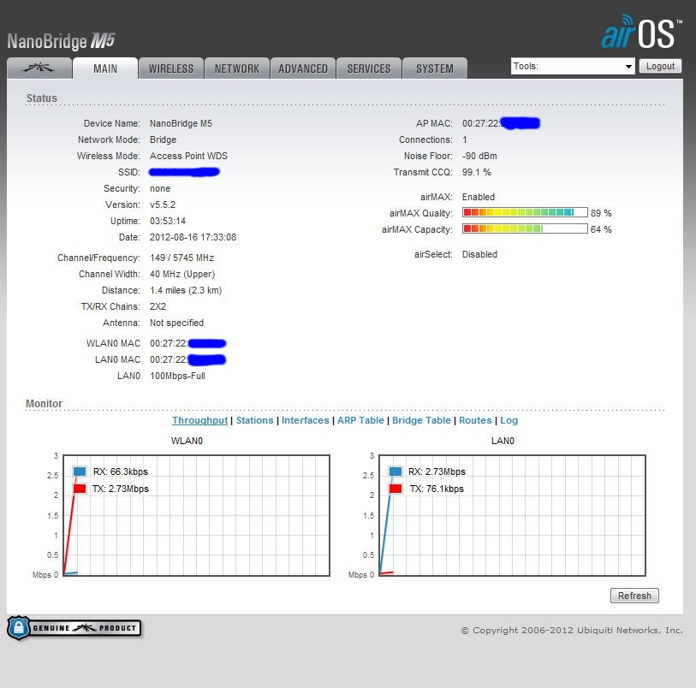This screenshot has height=688, width=696.
Task: Click the Ubiquiti Networks copyright text
Action: click(572, 631)
